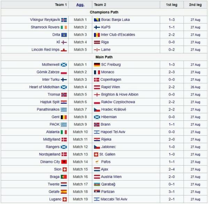Click Switzerland flag beside St. Gallen
The image size is (209, 204).
tap(96, 154)
